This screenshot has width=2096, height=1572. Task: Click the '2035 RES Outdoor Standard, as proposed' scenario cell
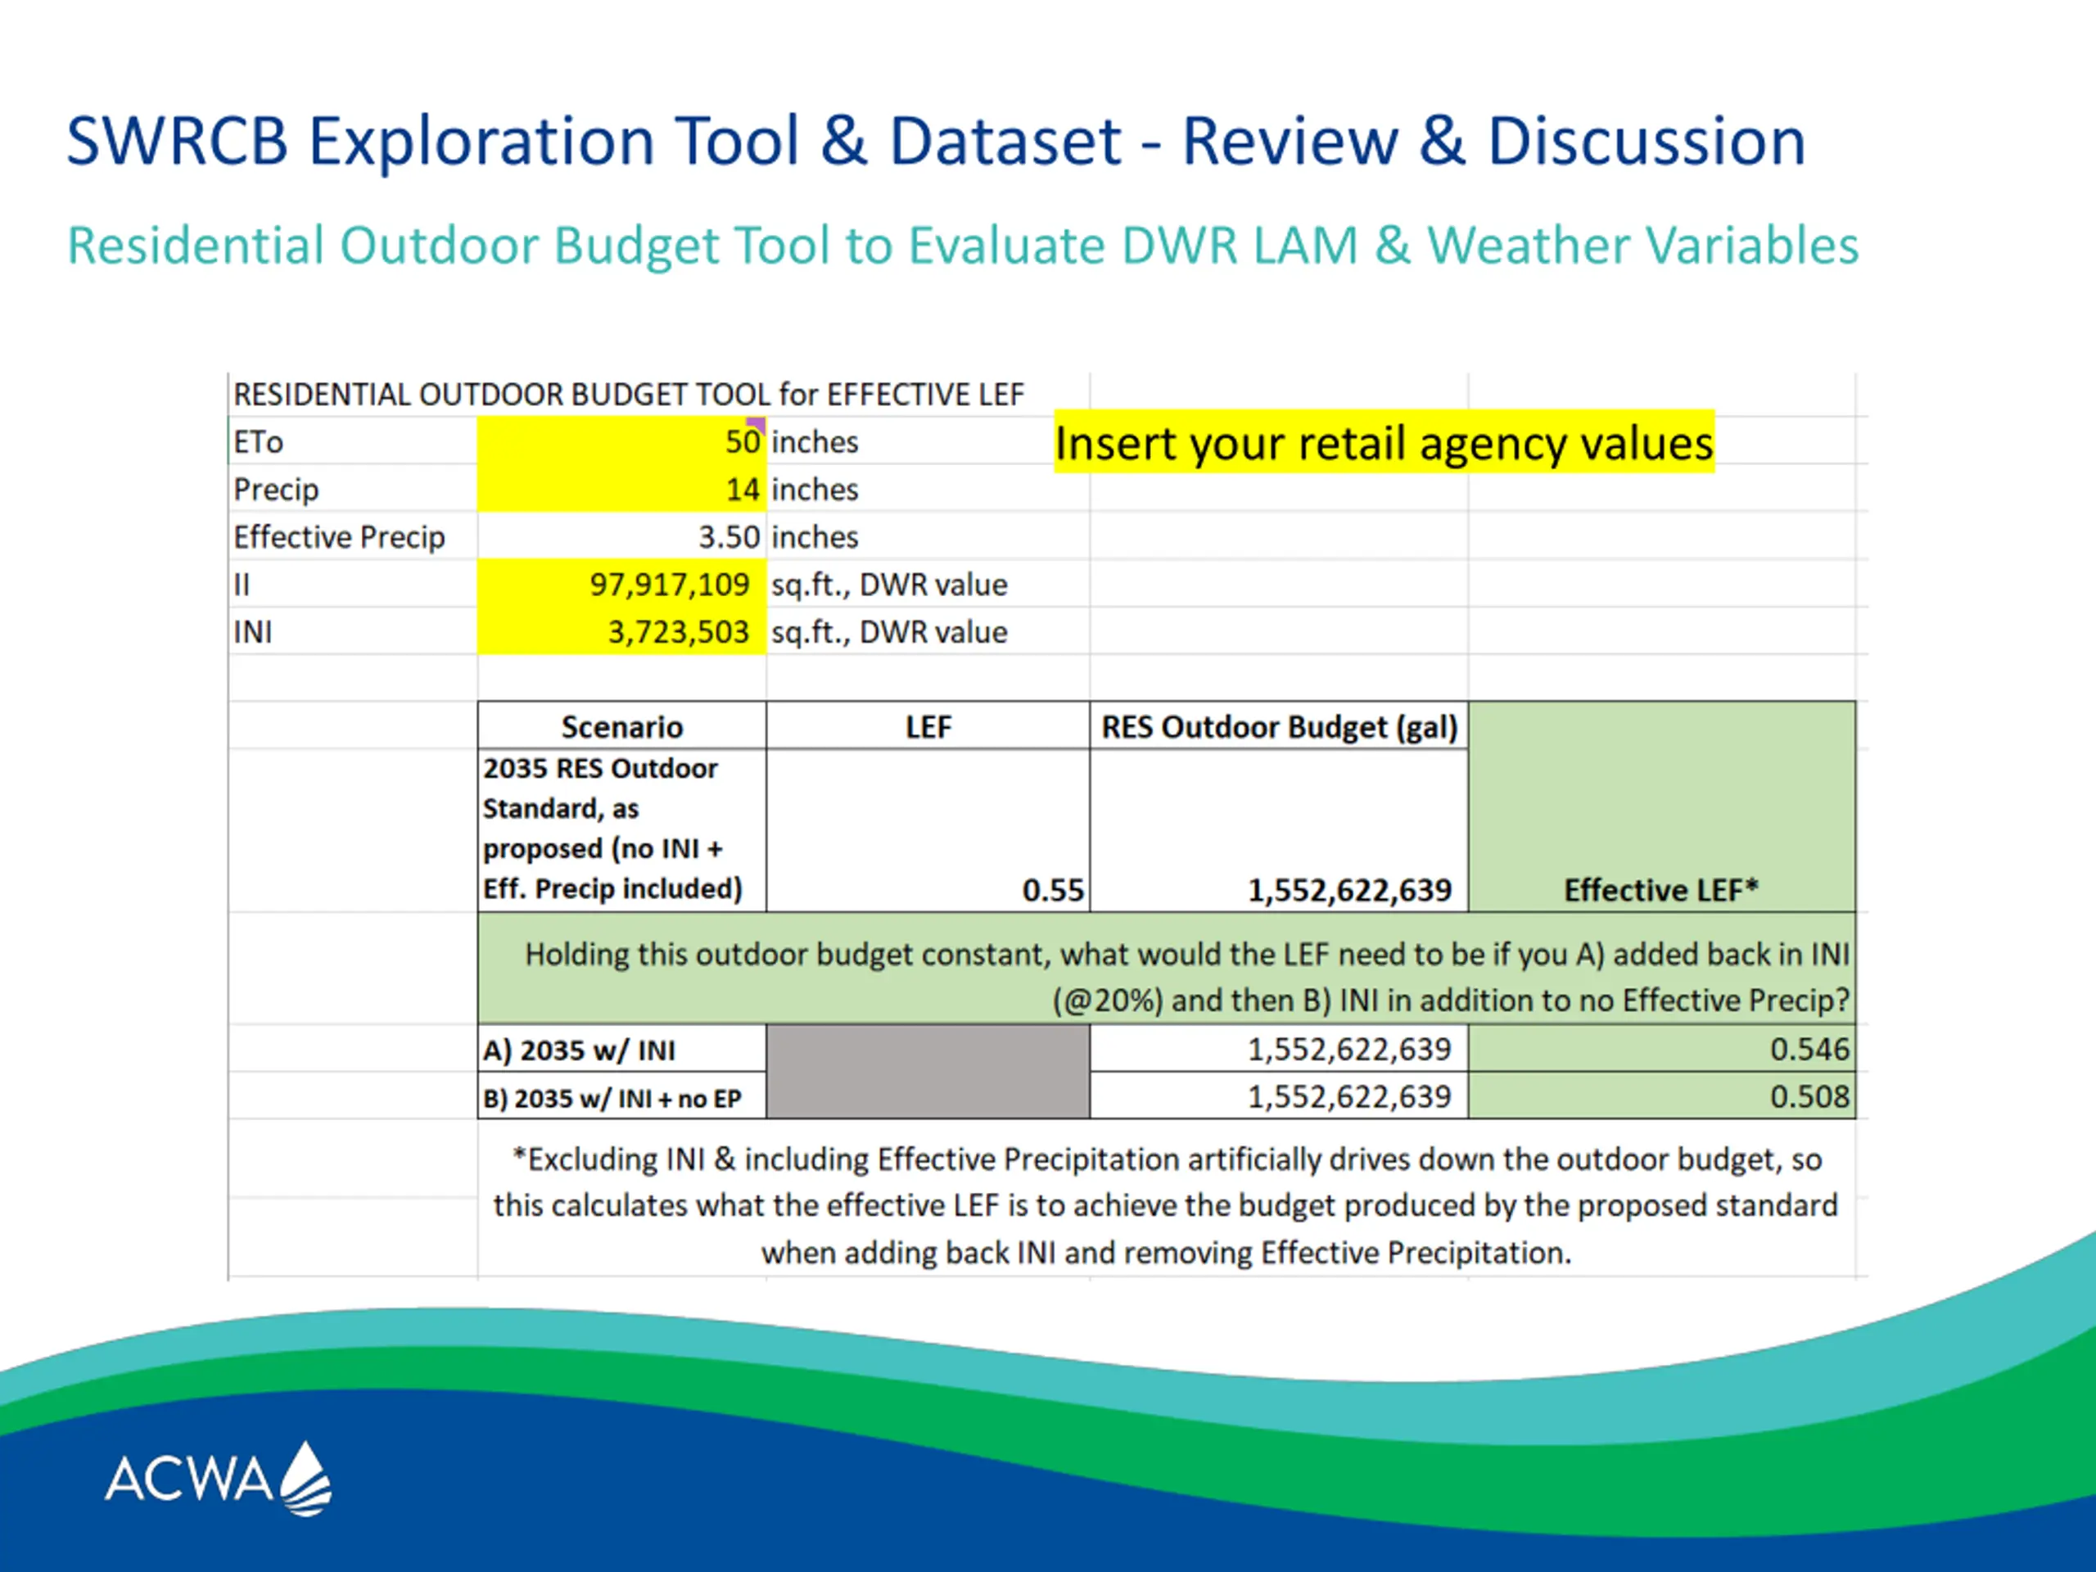pos(621,830)
